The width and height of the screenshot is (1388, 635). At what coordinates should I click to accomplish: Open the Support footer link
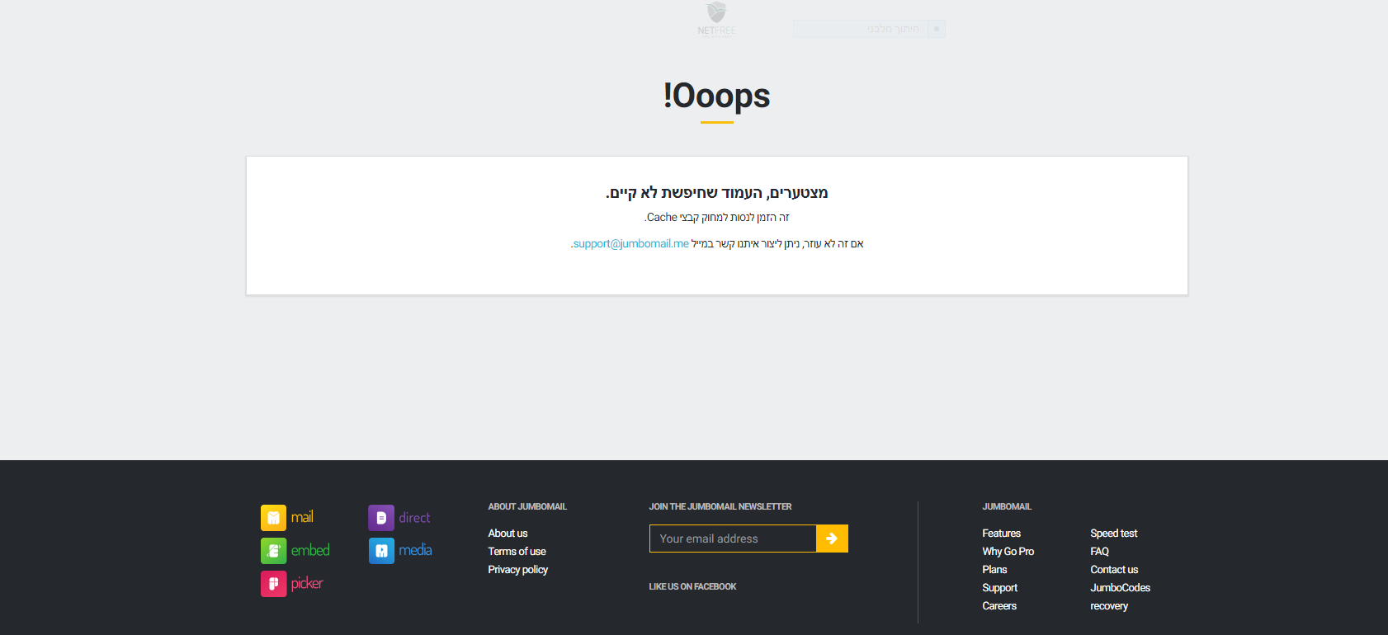(x=999, y=588)
